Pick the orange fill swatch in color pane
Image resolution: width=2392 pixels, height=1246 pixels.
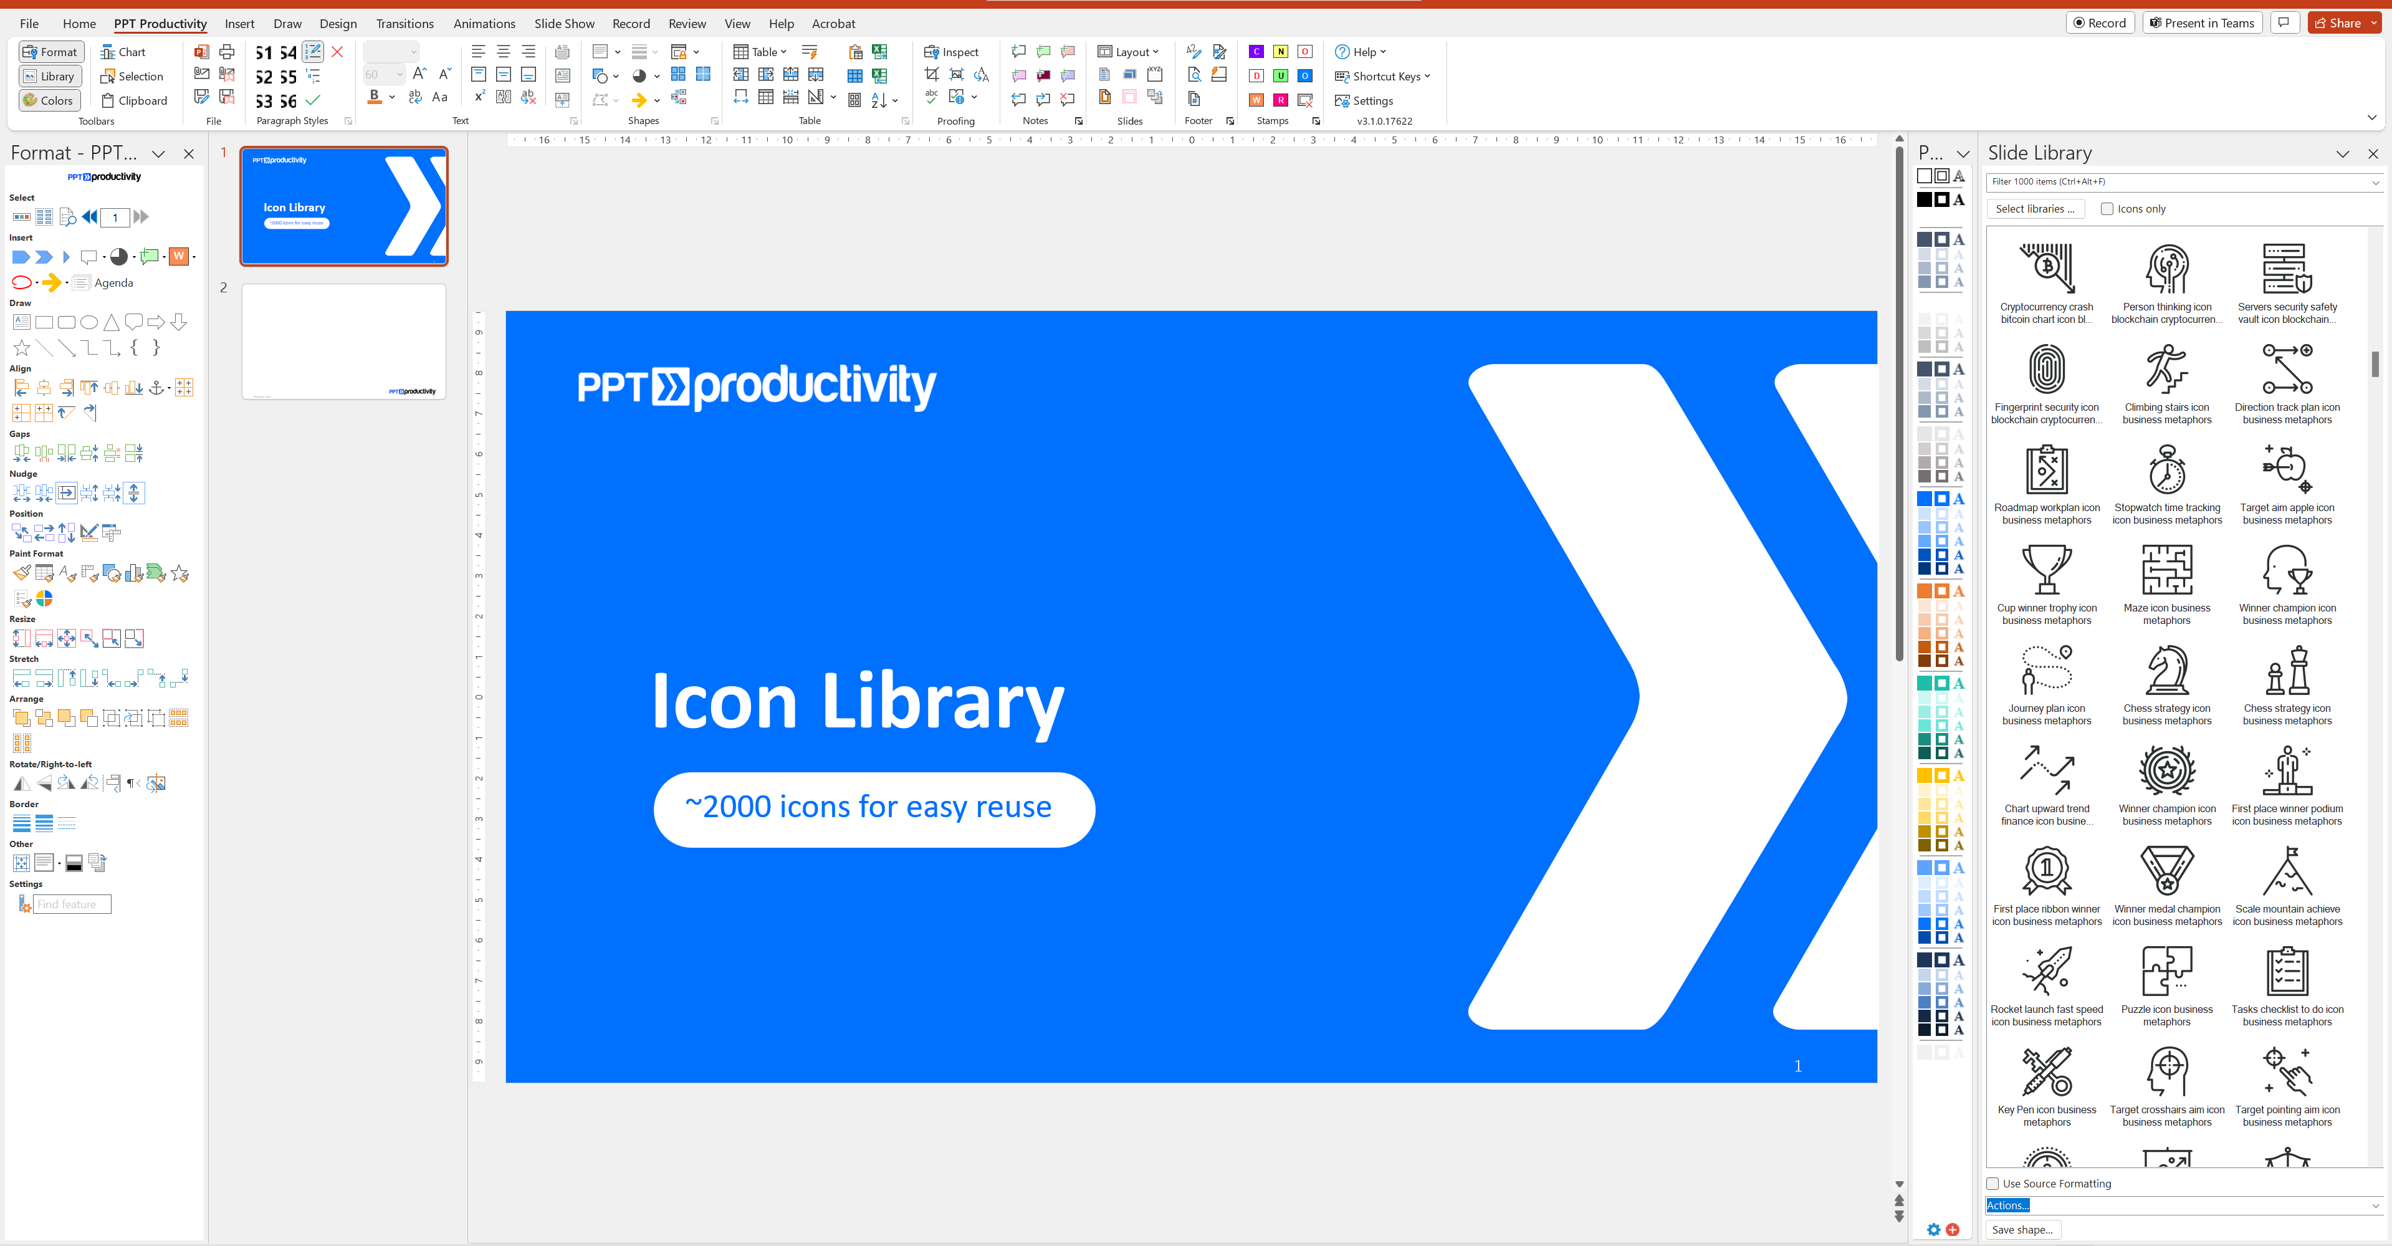click(x=1924, y=590)
